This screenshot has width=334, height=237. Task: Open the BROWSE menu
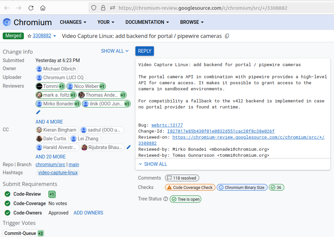point(192,22)
